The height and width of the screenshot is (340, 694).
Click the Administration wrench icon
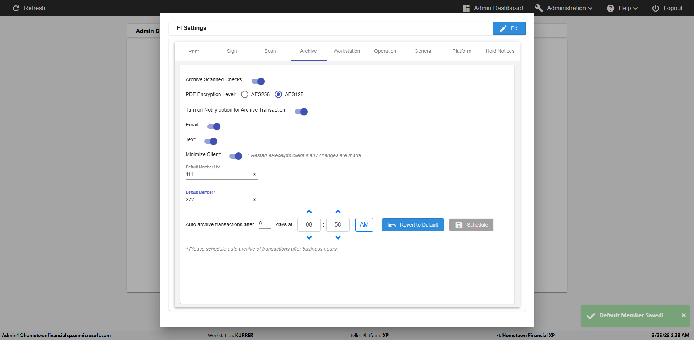click(539, 8)
